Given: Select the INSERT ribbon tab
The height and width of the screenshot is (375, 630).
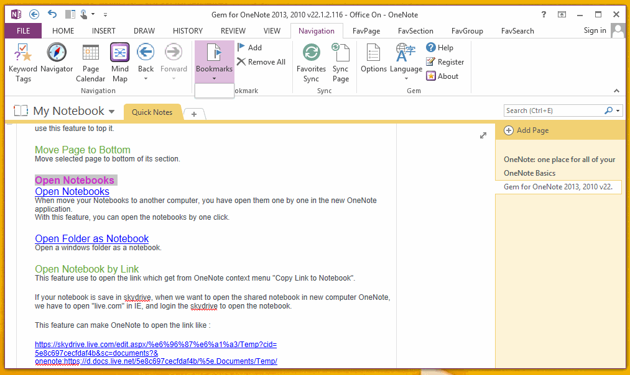Looking at the screenshot, I should coord(103,31).
